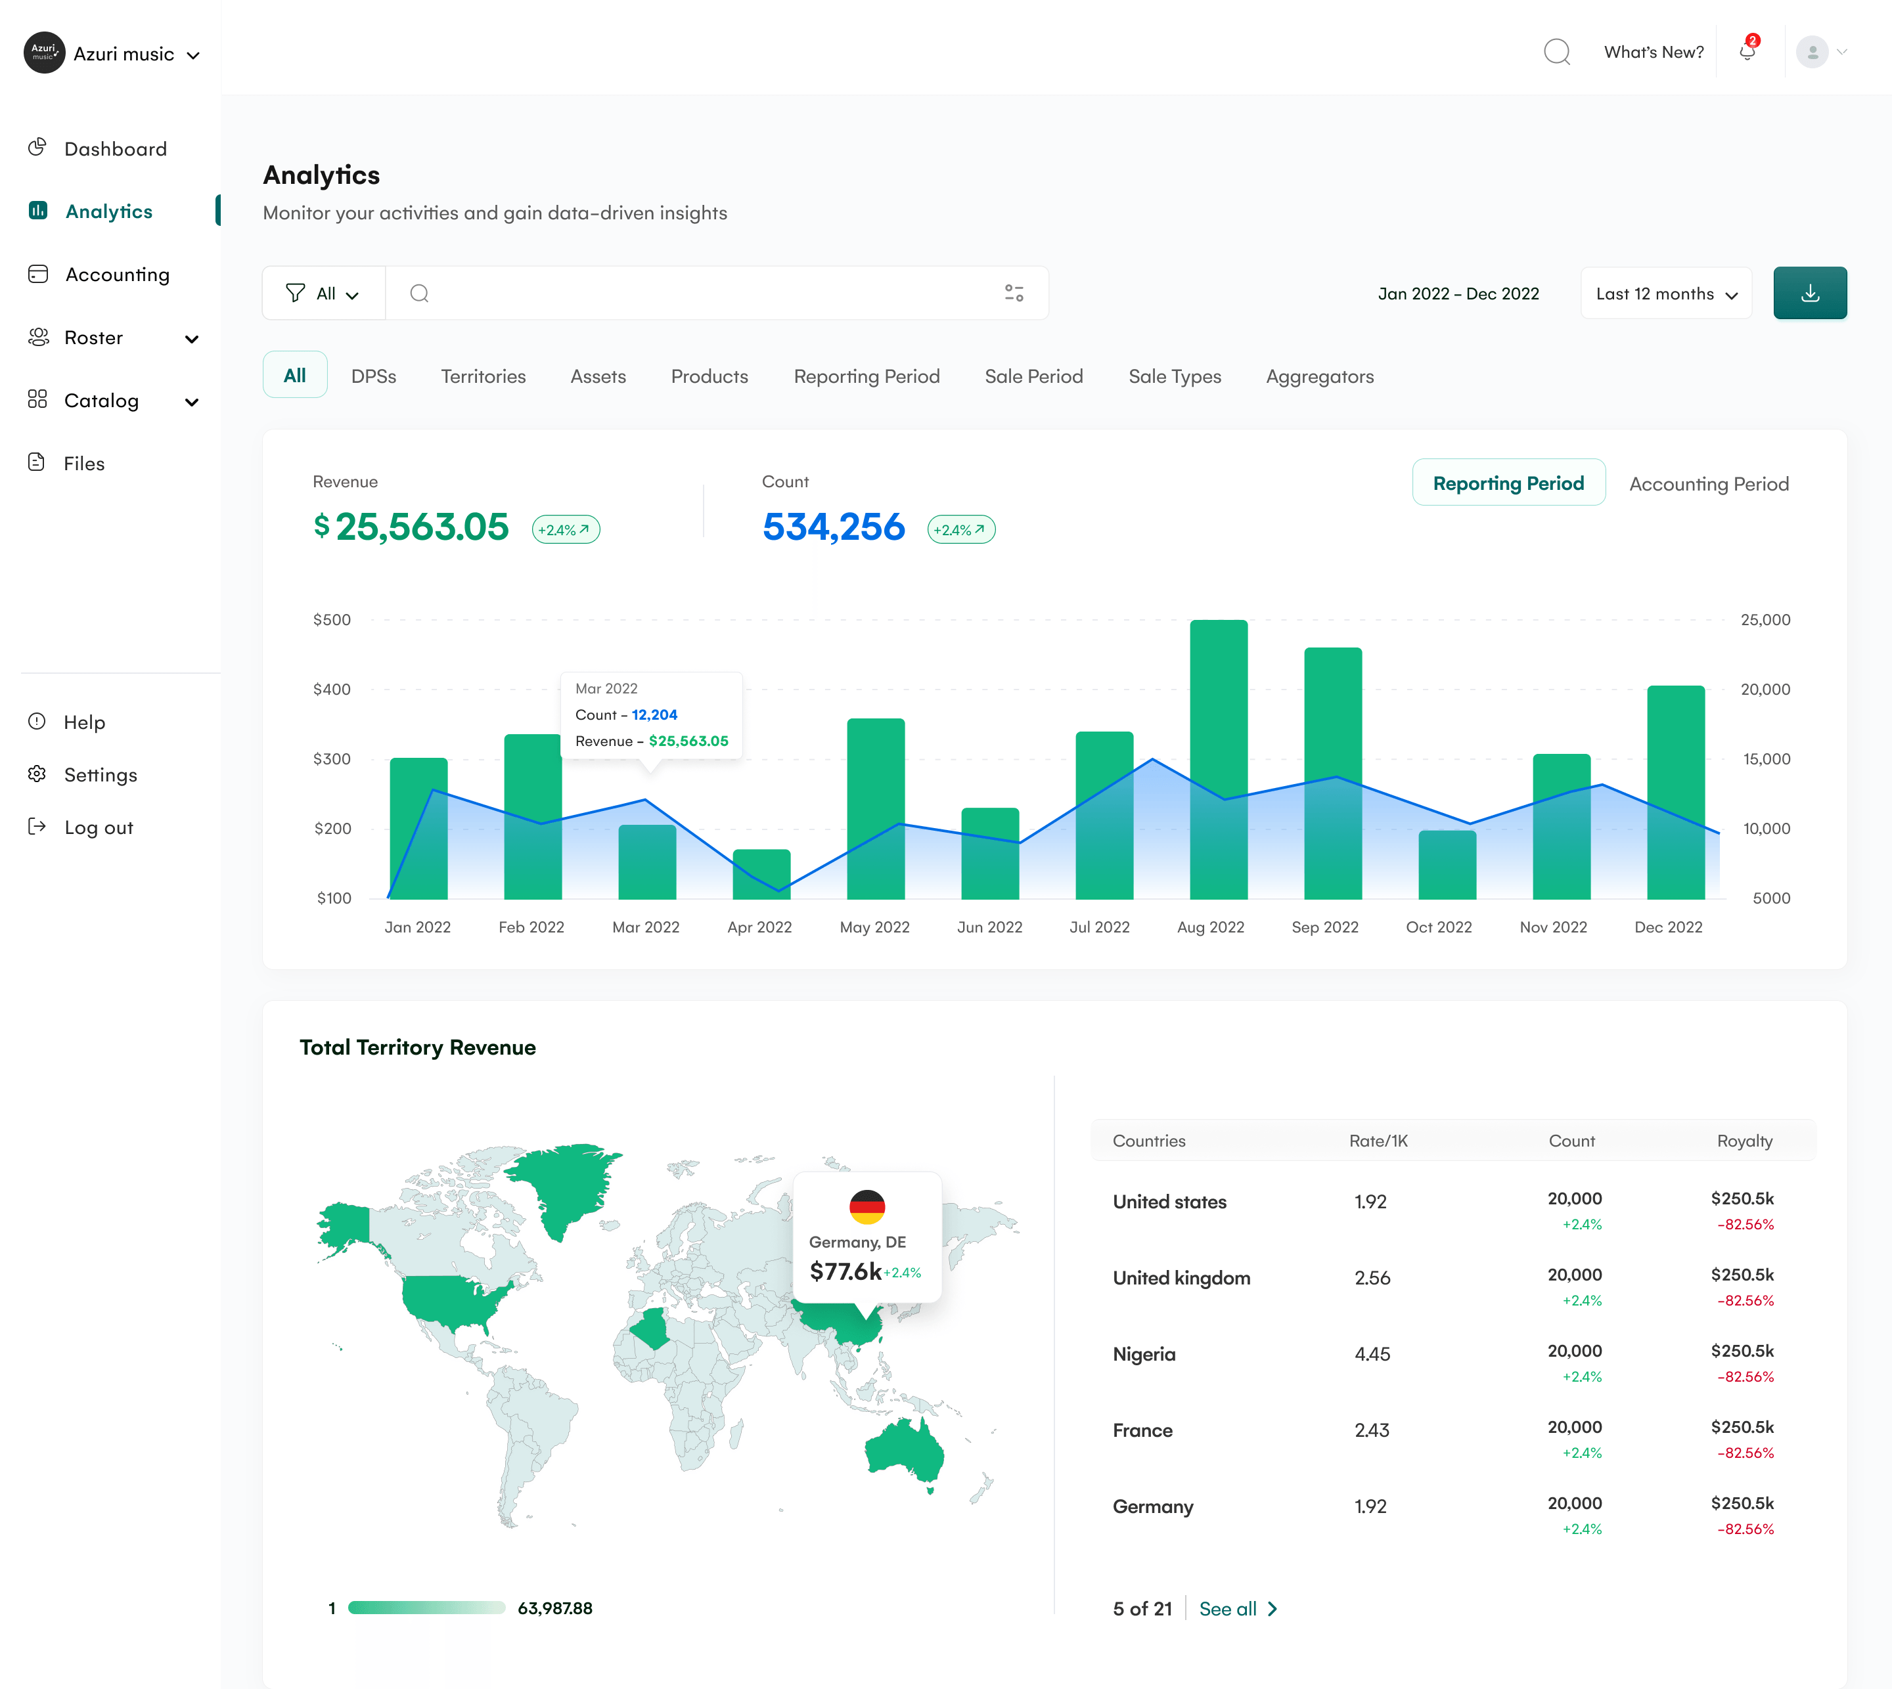
Task: Open the Last 12 months dropdown
Action: tap(1667, 294)
